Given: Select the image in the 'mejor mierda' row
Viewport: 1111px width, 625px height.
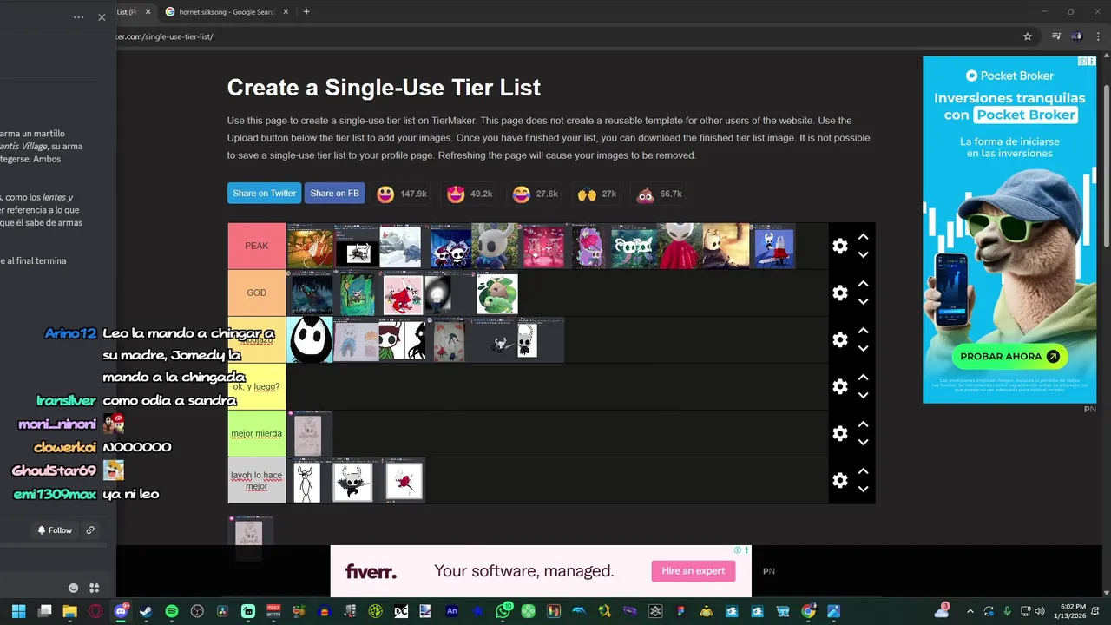Looking at the screenshot, I should tap(309, 433).
